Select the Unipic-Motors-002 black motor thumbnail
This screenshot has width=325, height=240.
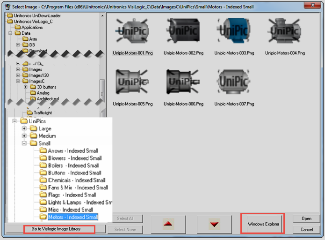[x=183, y=30]
